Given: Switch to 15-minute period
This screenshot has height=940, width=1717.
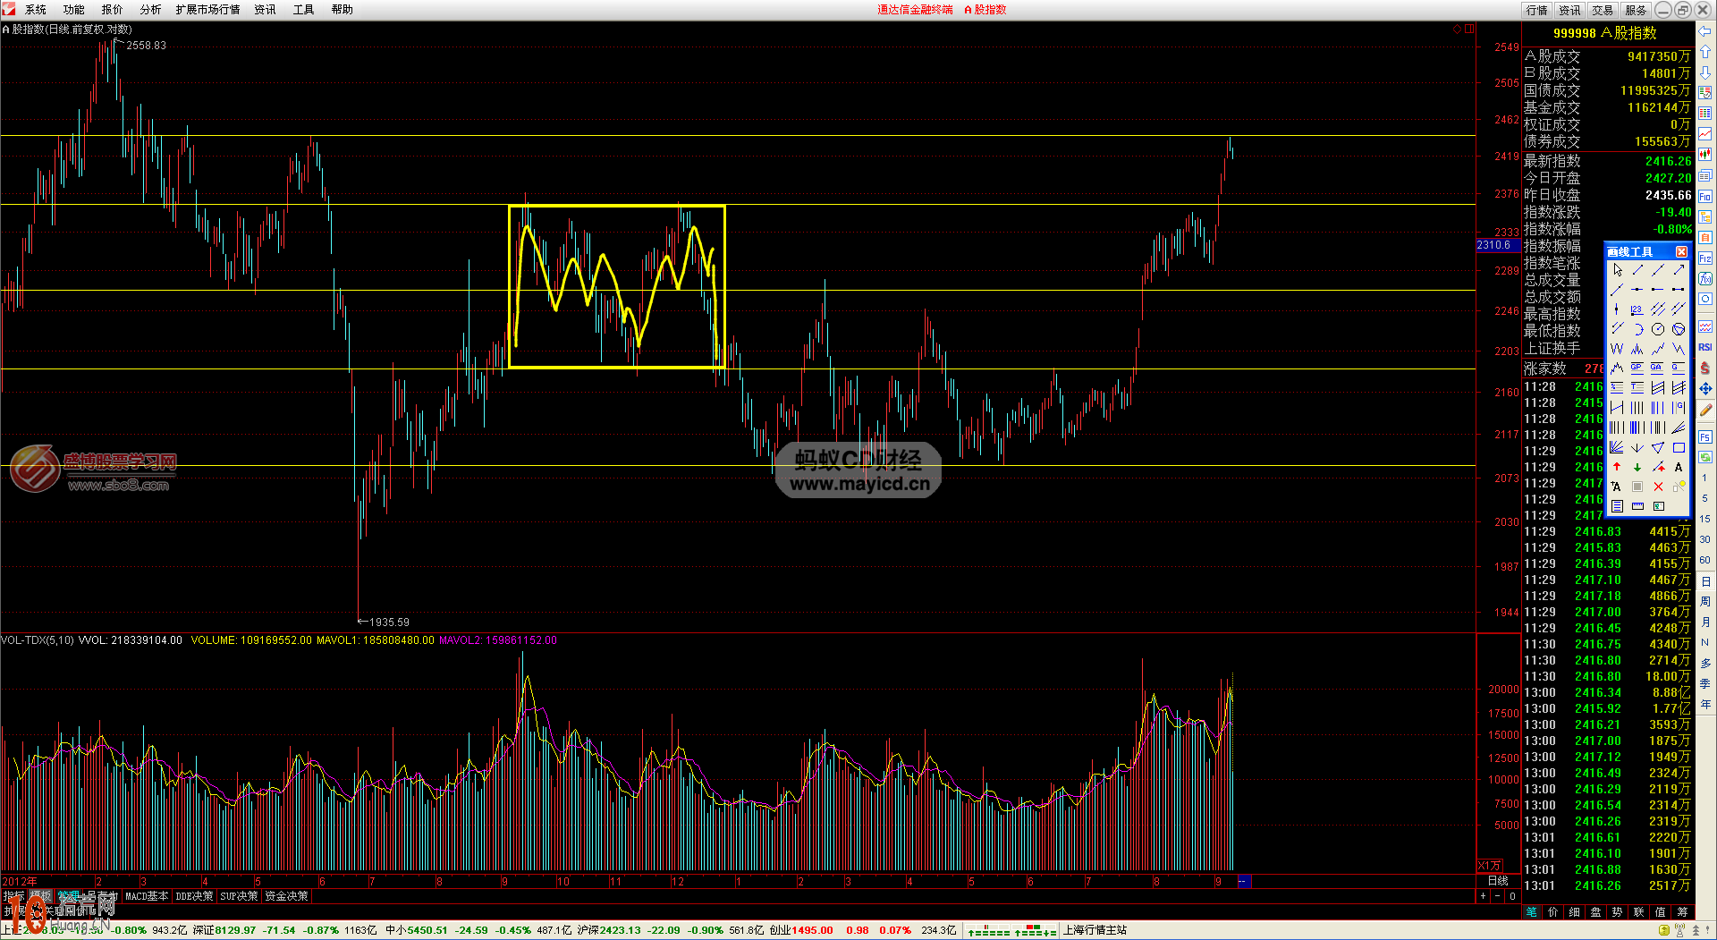Looking at the screenshot, I should (1705, 519).
